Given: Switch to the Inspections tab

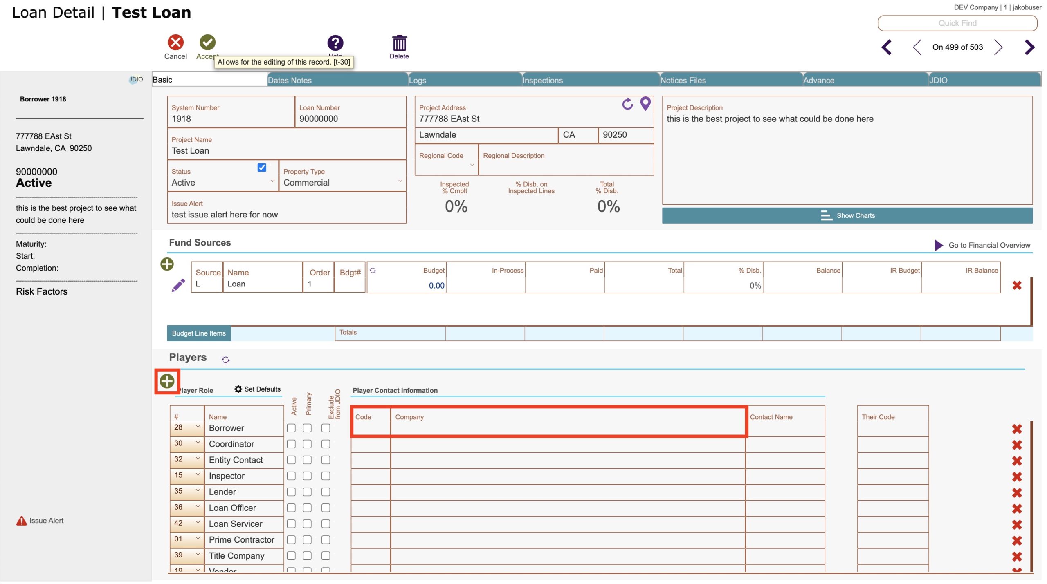Looking at the screenshot, I should [x=542, y=80].
